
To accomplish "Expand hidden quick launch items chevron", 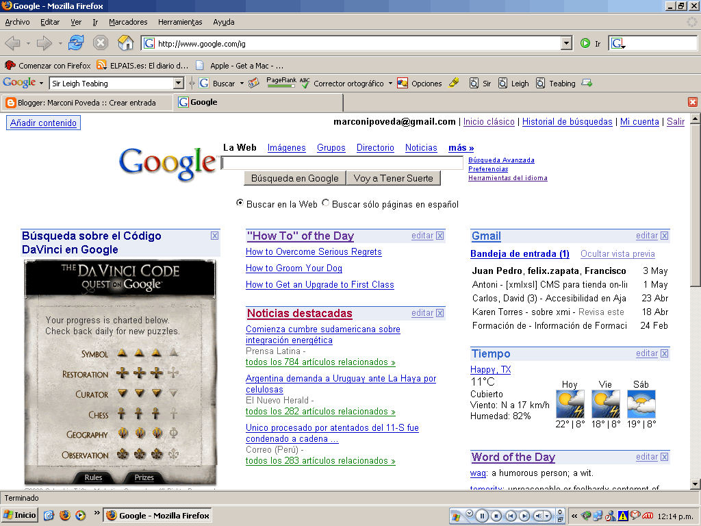I will [x=97, y=513].
